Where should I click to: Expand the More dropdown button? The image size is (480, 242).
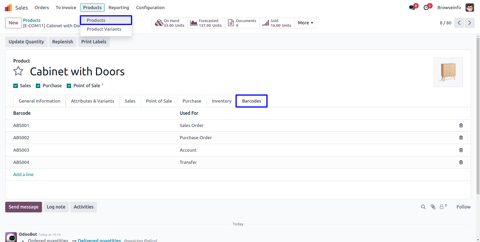pos(305,23)
